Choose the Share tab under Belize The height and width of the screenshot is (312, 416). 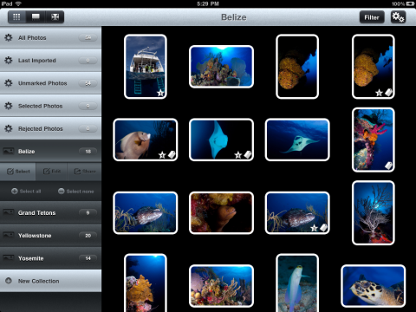(x=85, y=172)
